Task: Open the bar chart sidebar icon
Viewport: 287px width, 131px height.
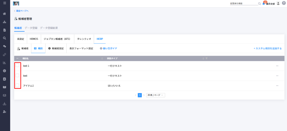Action: coord(4,63)
